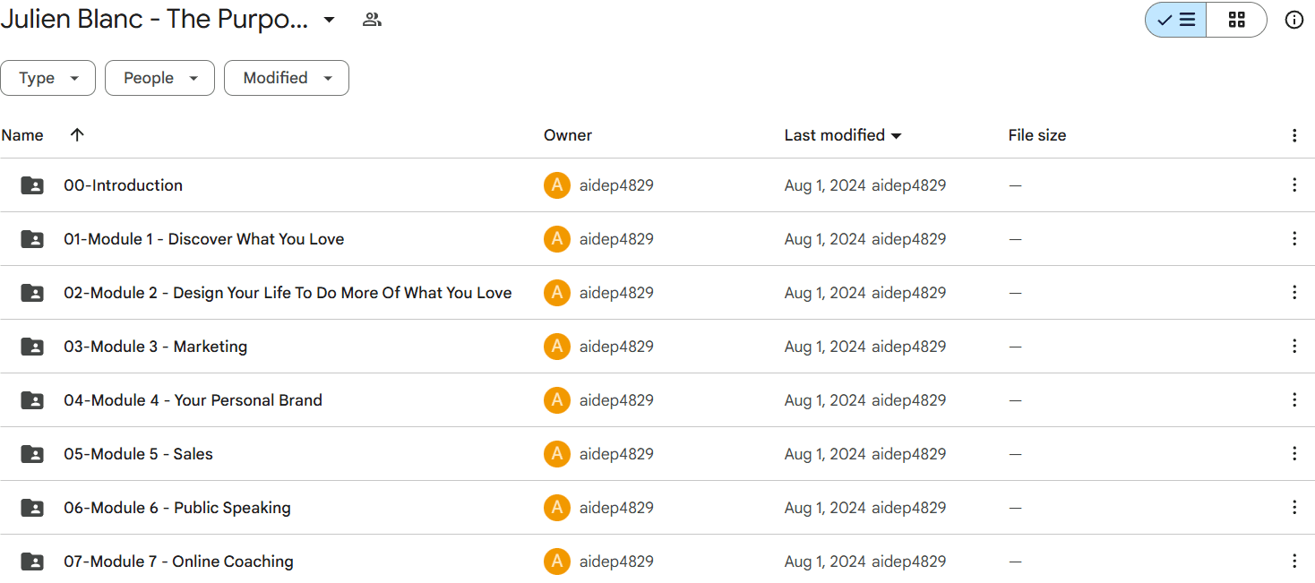Open column header more options menu
Screen dimensions: 1315x583
[x=1294, y=135]
